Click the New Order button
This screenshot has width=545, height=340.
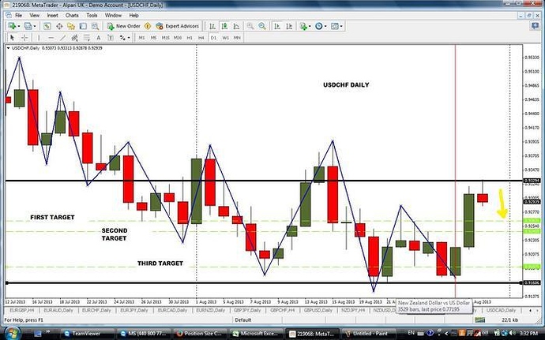(123, 26)
